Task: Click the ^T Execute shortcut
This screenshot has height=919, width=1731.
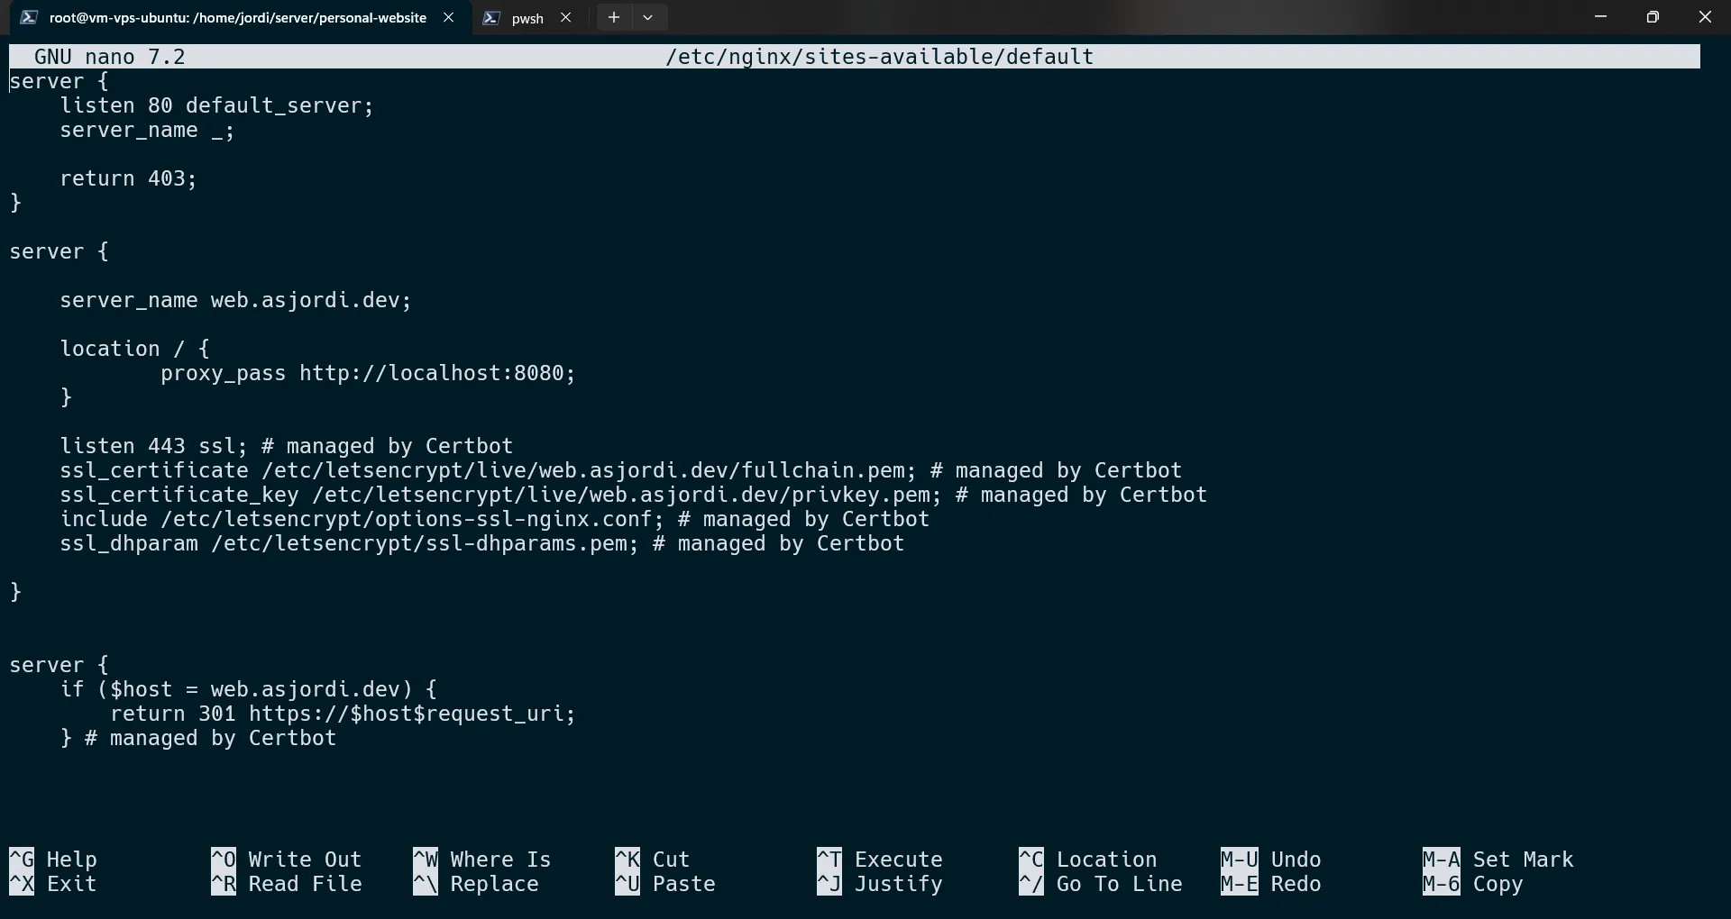Action: coord(880,860)
